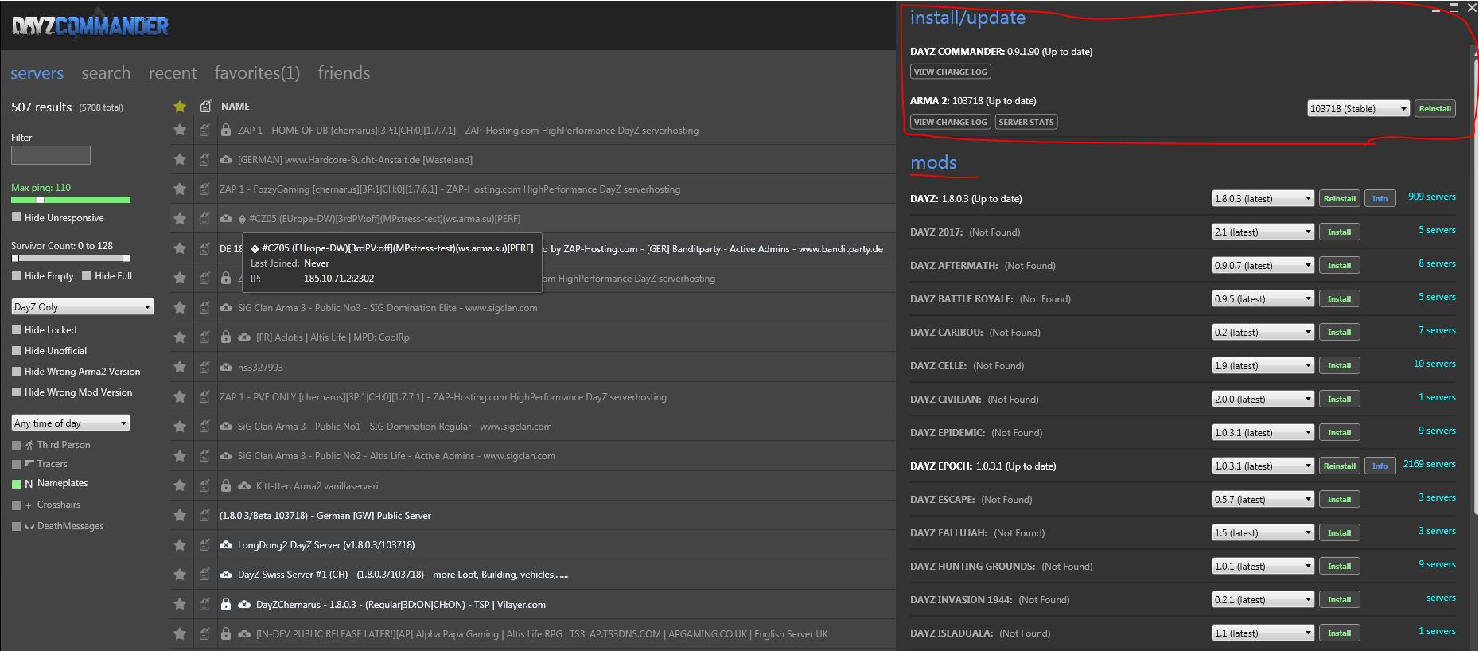Enable Hide Unresponsive checkbox
This screenshot has width=1479, height=651.
(16, 217)
